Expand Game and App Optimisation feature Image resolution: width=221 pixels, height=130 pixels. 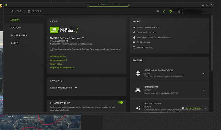204,73
